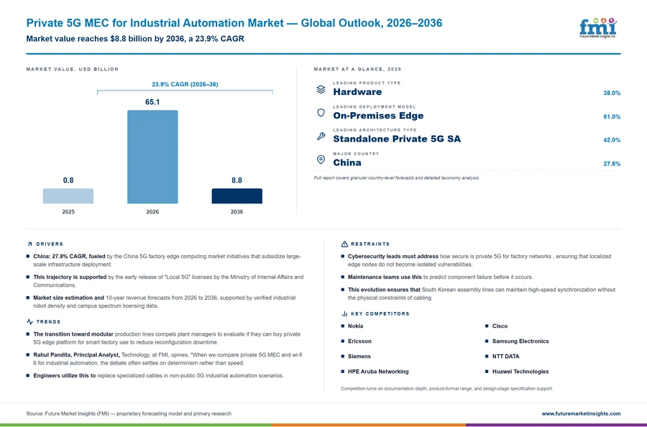Click the Restraints section heading

tap(370, 244)
